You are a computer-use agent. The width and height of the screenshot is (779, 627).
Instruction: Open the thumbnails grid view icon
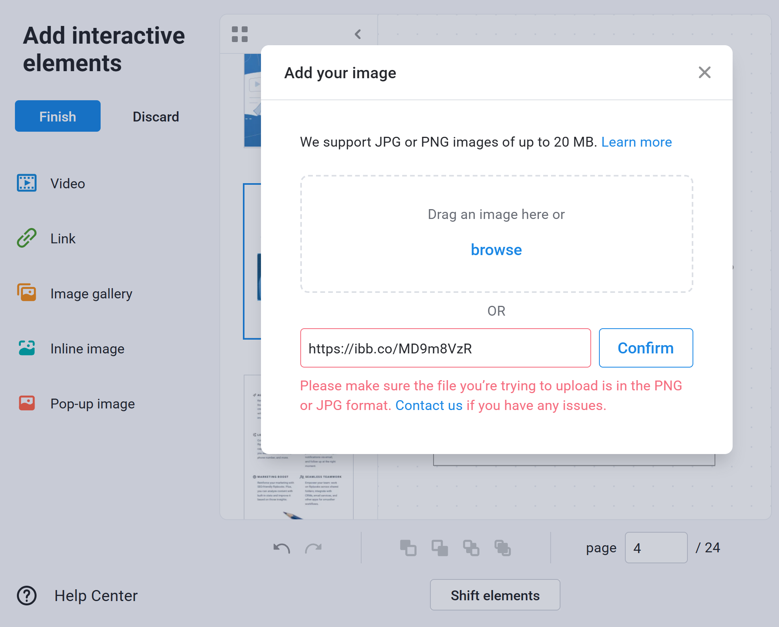239,34
